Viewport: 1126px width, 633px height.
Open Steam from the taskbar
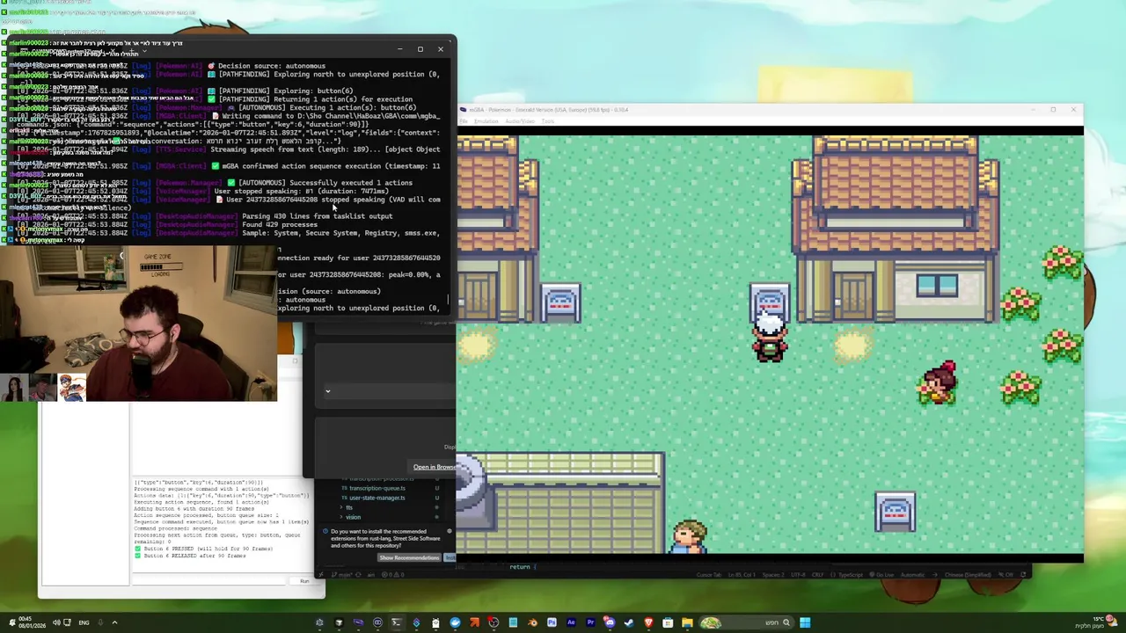628,622
